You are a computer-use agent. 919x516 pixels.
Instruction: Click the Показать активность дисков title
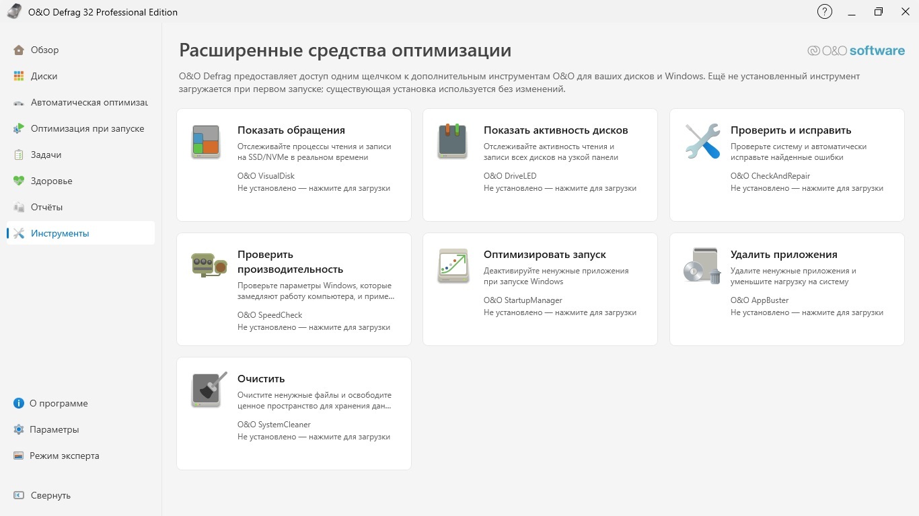coord(556,130)
